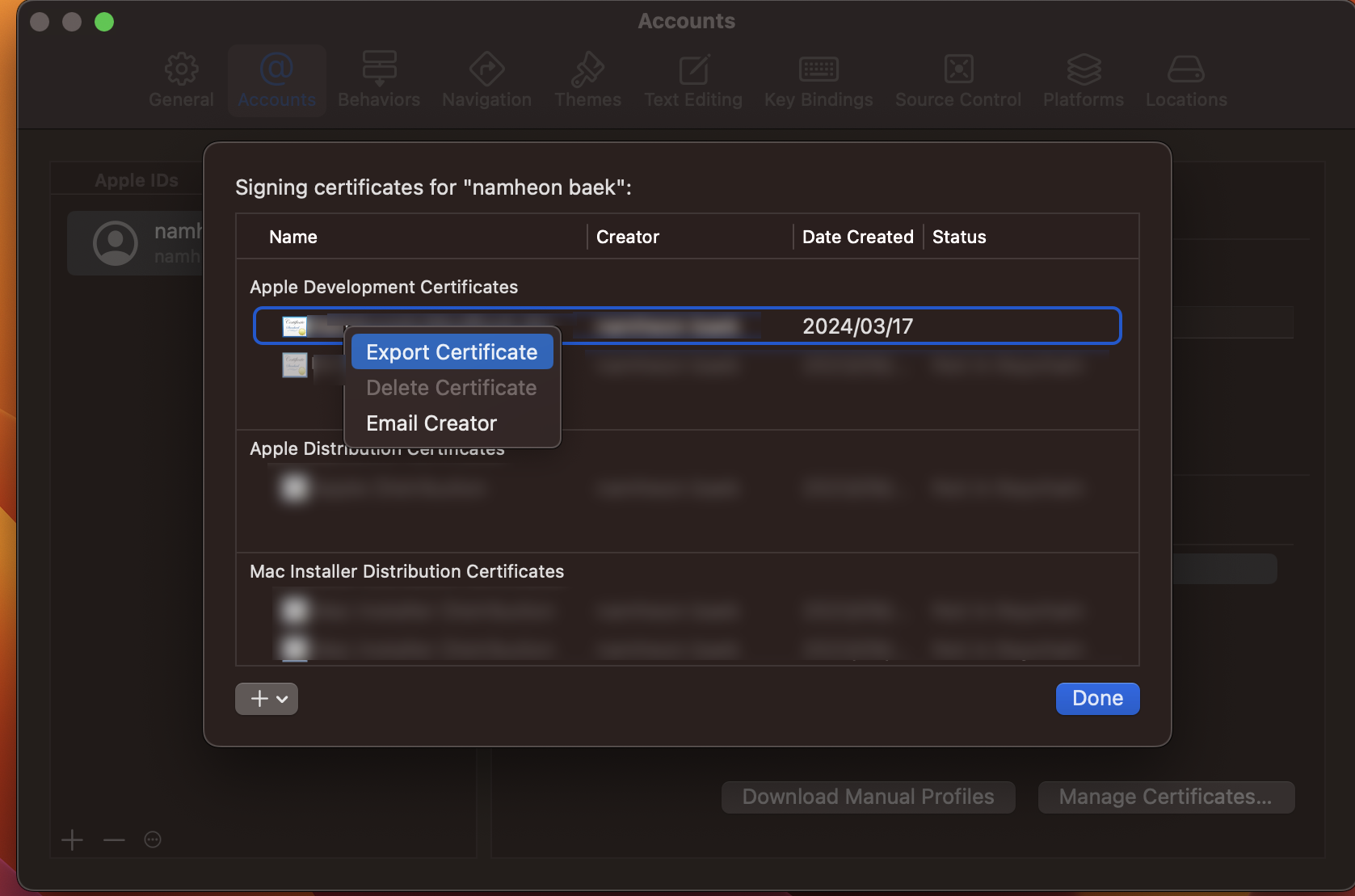Click the Apple IDs list header
1355x896 pixels.
[137, 180]
